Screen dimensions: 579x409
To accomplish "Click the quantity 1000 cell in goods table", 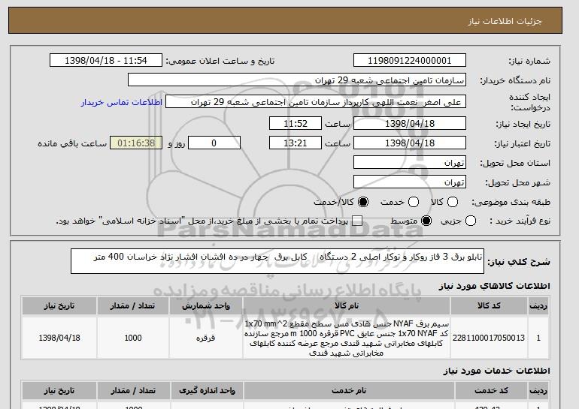I will tap(133, 338).
